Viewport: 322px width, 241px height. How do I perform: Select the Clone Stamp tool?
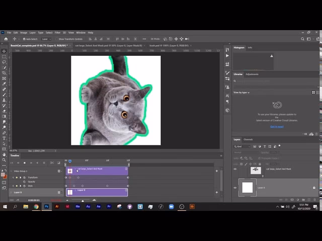pos(4,100)
